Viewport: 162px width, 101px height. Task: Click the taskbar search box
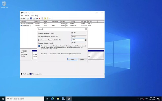coord(25,99)
